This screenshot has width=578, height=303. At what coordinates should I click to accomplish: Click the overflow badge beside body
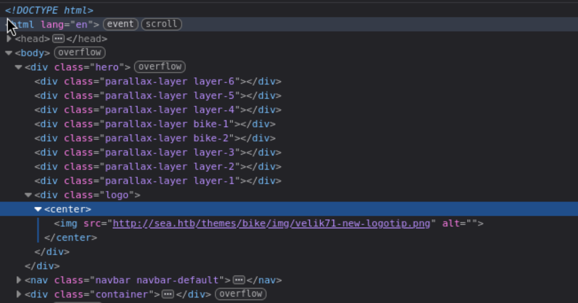point(79,52)
